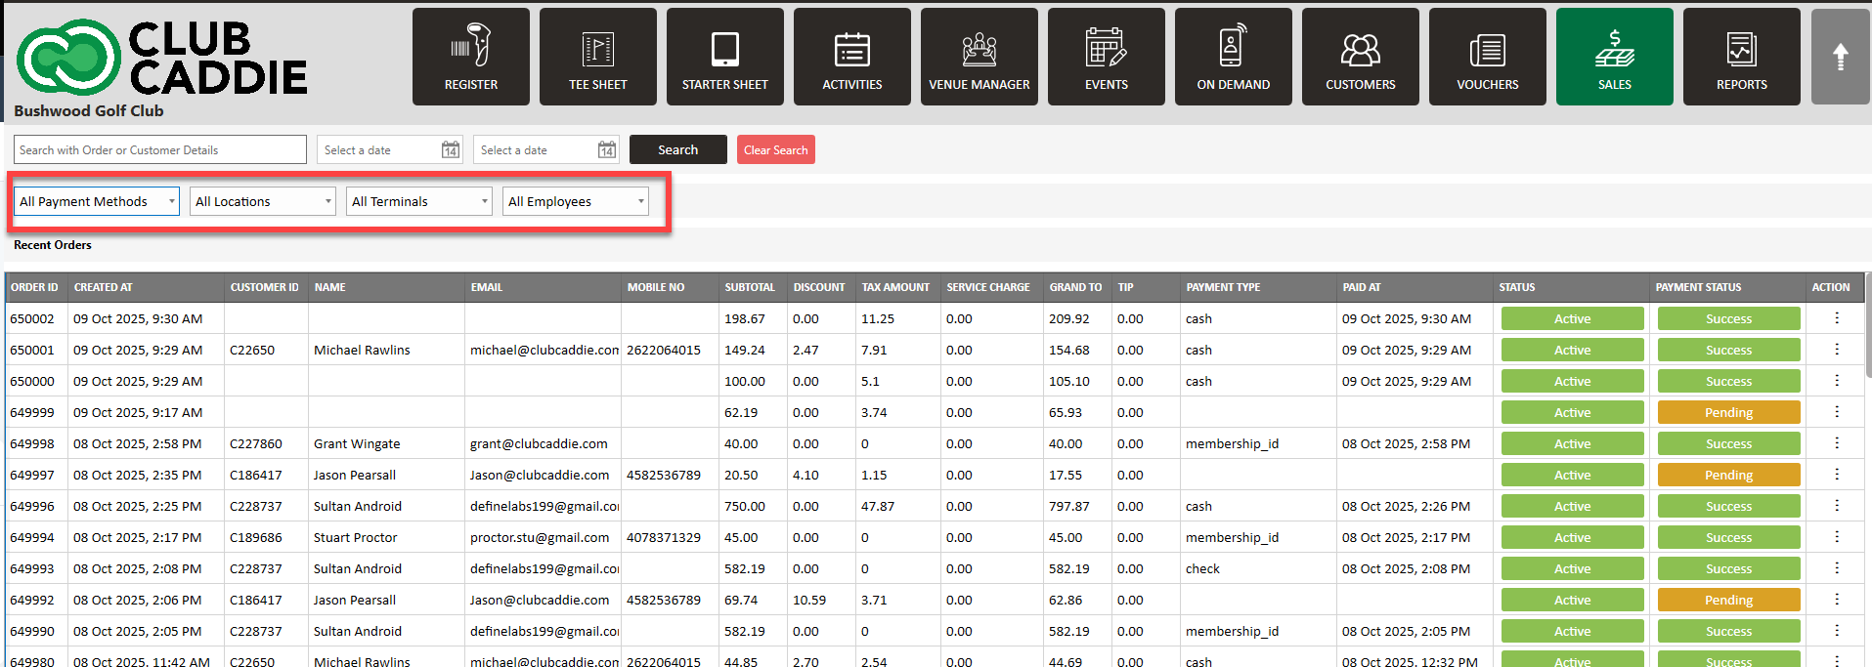Open the Tee Sheet flag icon
This screenshot has width=1872, height=667.
click(598, 47)
